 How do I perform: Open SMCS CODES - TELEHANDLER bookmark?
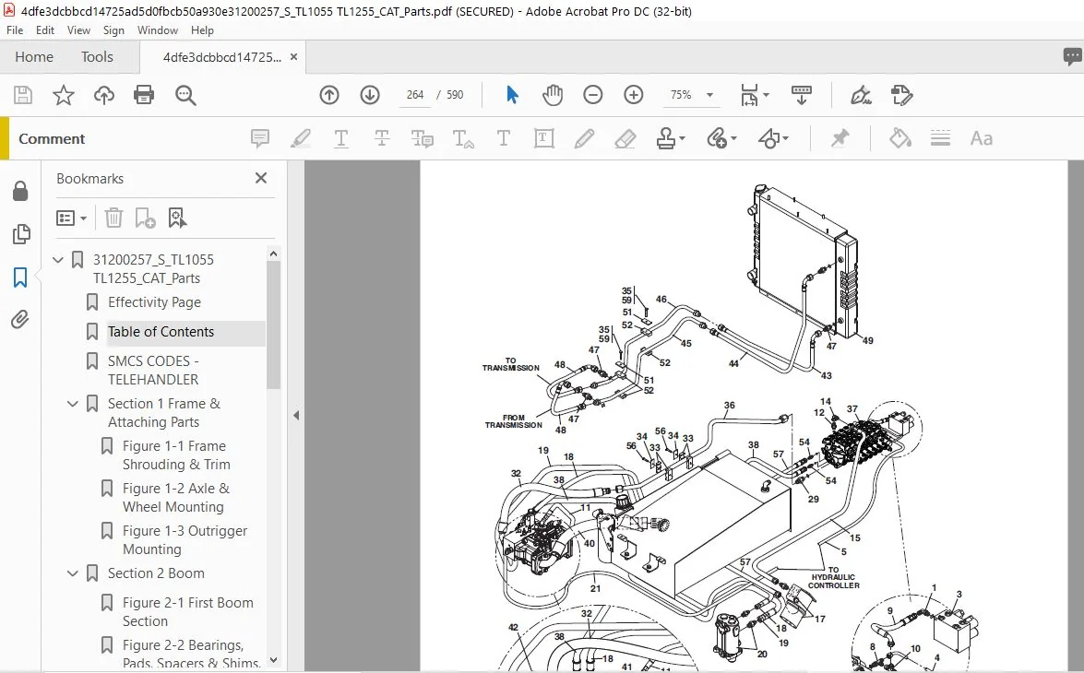click(x=153, y=371)
